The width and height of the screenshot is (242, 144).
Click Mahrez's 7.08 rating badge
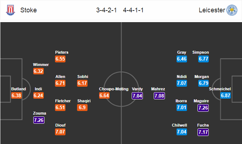[159, 96]
